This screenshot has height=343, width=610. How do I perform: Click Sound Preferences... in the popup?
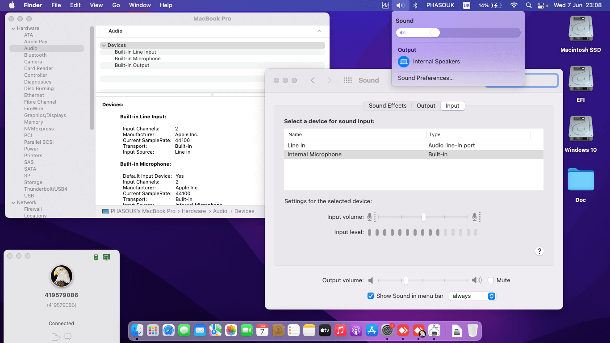pos(426,78)
